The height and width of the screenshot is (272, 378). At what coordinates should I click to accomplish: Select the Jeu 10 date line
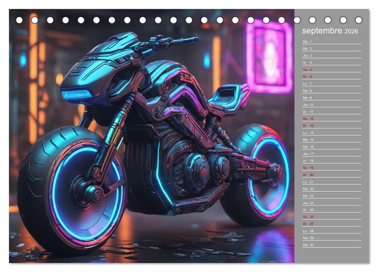tap(332, 104)
